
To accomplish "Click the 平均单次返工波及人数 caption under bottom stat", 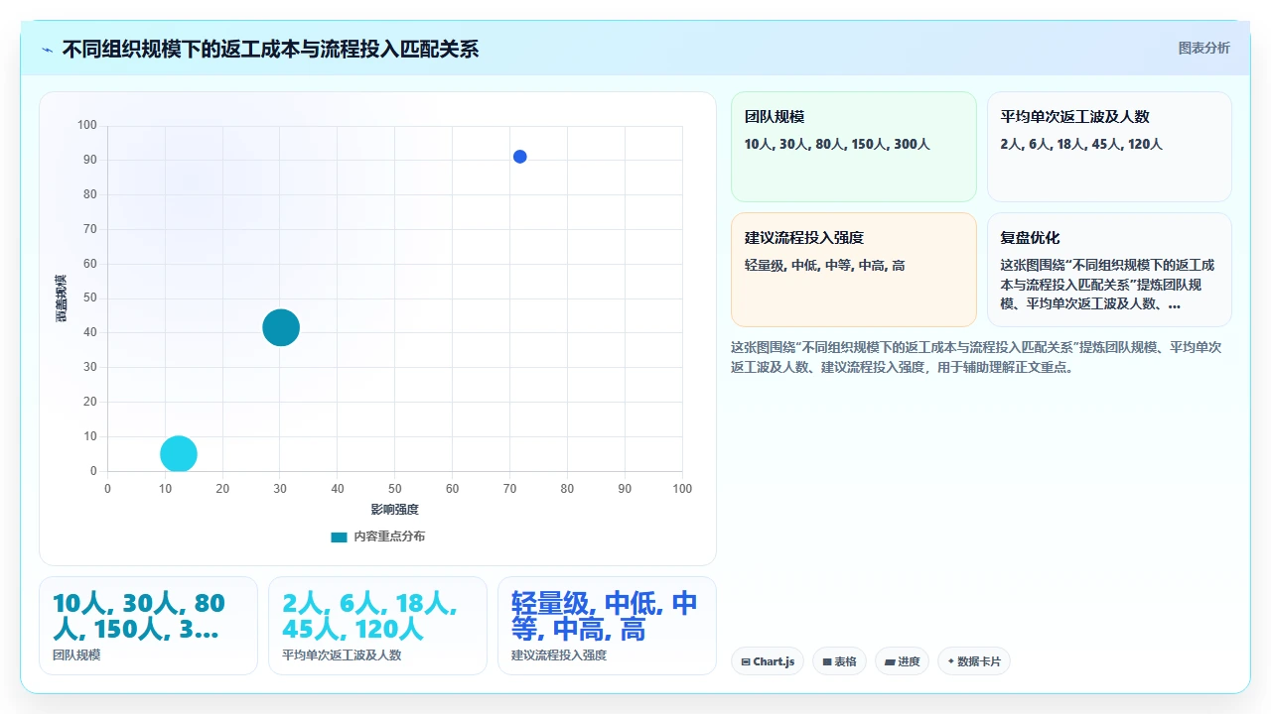I will pyautogui.click(x=342, y=655).
